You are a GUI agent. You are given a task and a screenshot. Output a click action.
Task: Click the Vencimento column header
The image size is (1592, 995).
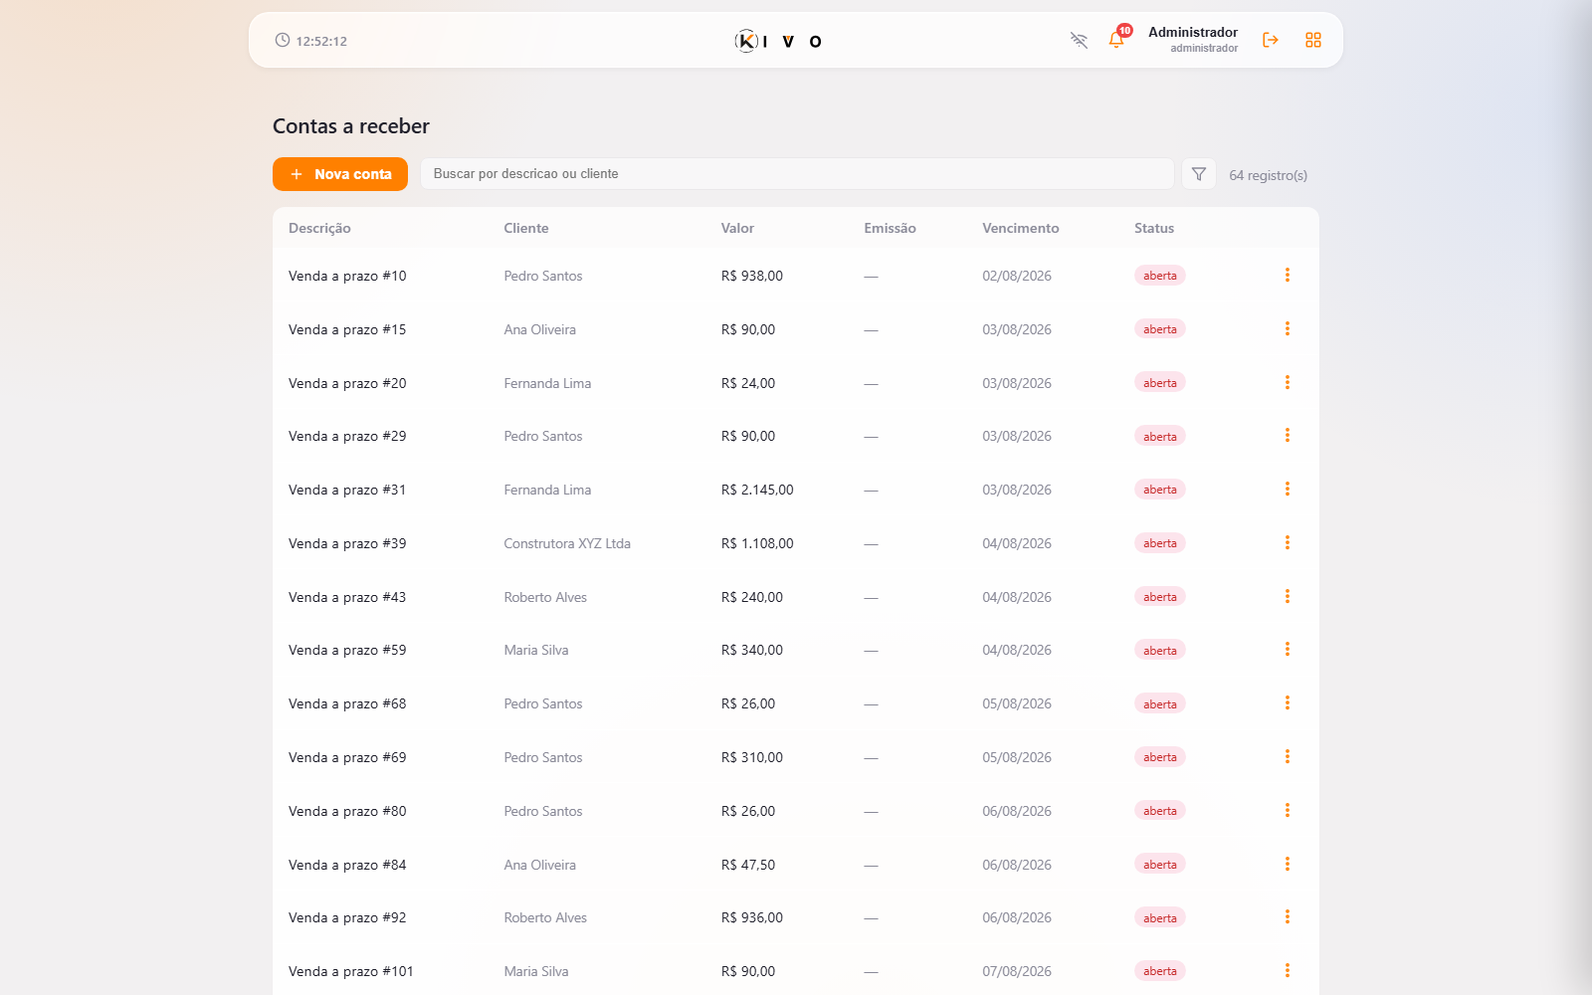coord(1021,228)
